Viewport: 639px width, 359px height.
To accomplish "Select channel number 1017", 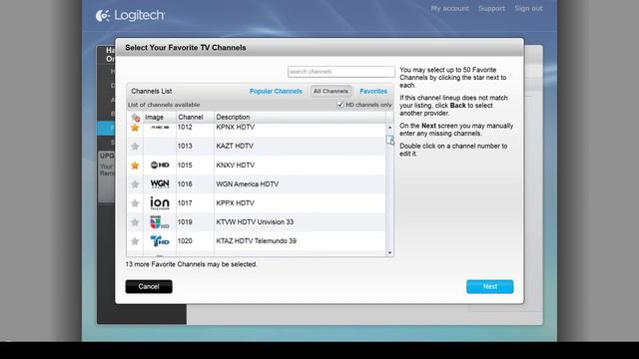I will (185, 203).
